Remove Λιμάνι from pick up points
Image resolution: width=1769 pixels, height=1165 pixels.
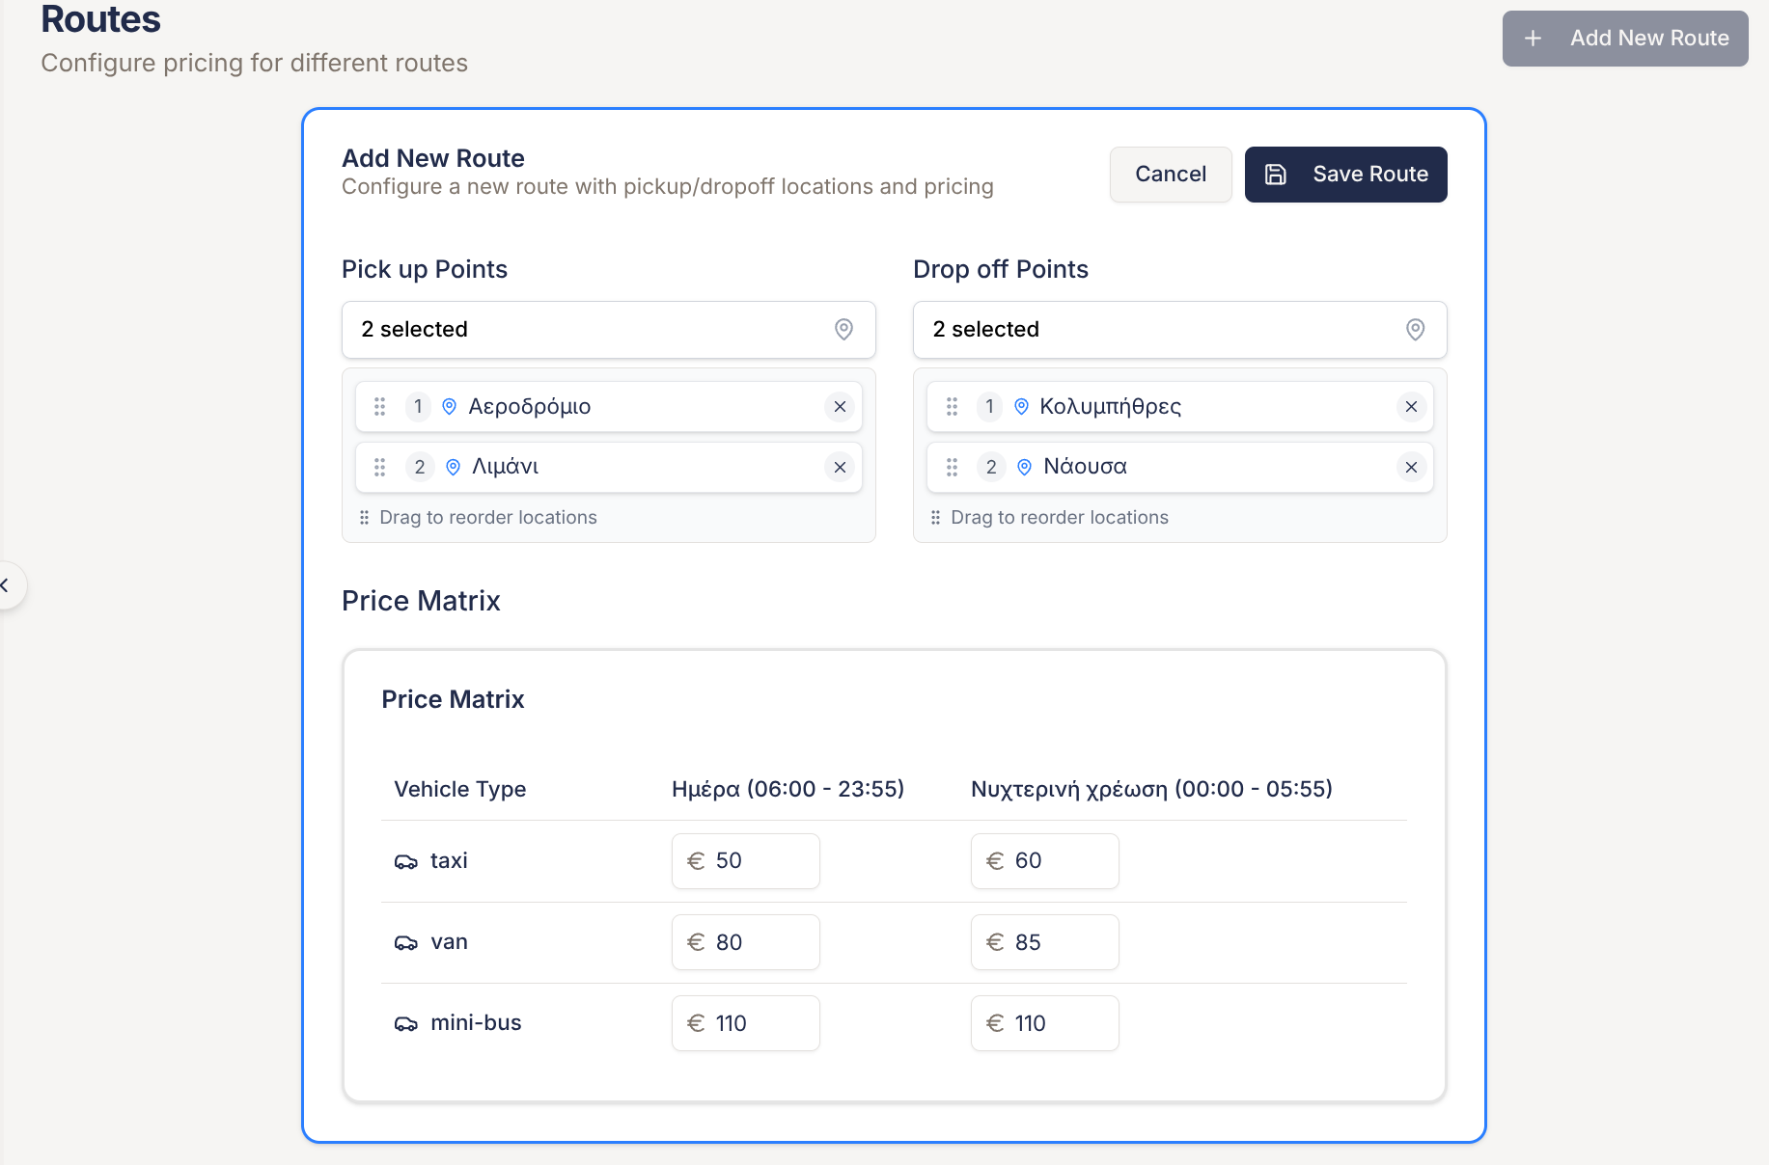point(840,468)
